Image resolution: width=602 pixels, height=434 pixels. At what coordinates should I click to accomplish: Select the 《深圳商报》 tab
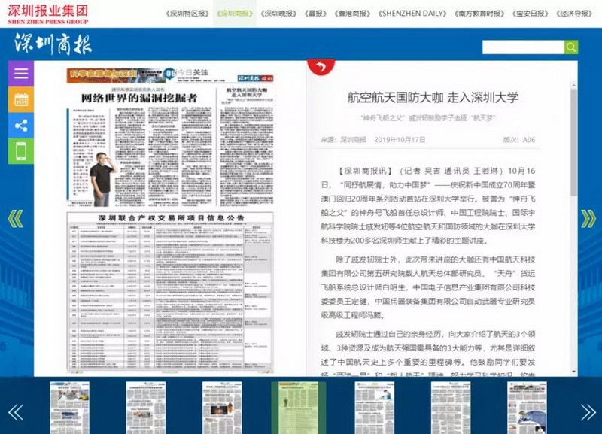(235, 14)
